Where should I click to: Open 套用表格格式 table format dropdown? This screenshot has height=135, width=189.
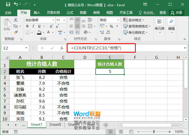[137, 26]
